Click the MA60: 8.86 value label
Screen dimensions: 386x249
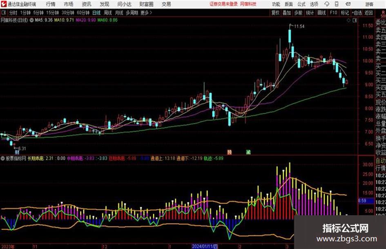tap(107, 20)
